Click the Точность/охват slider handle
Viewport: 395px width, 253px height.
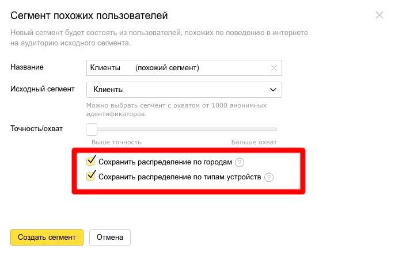(92, 129)
